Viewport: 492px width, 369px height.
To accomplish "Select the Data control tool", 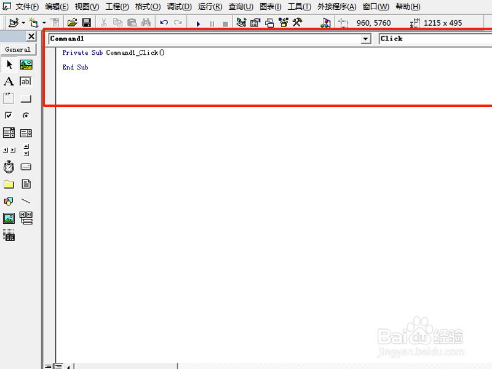I will point(26,218).
